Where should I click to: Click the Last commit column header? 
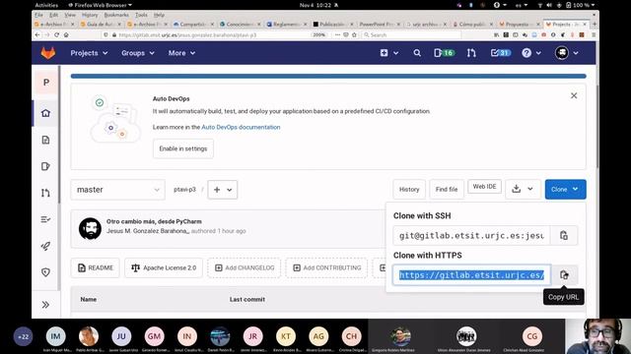point(247,299)
